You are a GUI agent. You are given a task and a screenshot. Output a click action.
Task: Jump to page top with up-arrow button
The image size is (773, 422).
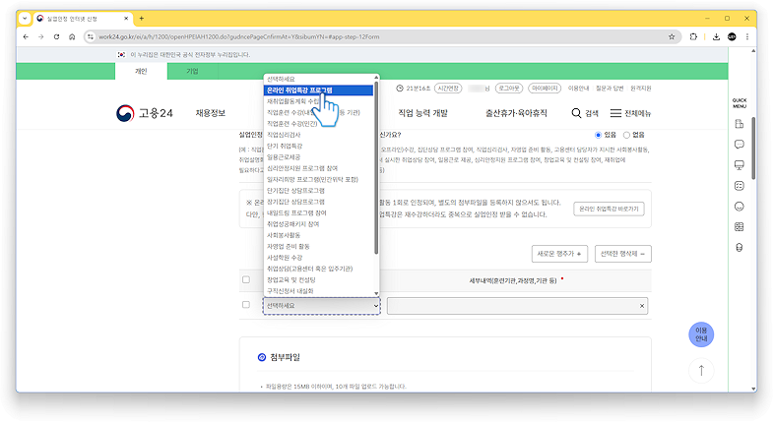pos(701,370)
